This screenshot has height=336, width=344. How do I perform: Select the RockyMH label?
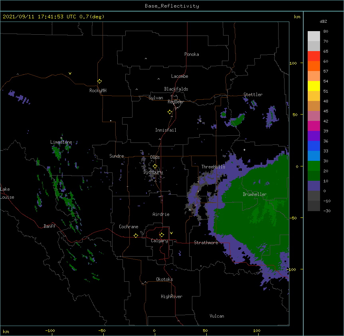98,91
